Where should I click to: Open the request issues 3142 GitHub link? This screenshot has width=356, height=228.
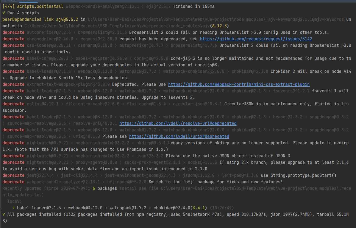tap(256, 39)
